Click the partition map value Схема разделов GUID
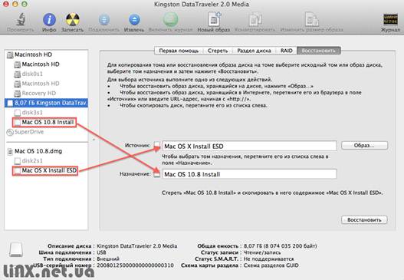Viewport: 404px width, 280px height. (271, 265)
